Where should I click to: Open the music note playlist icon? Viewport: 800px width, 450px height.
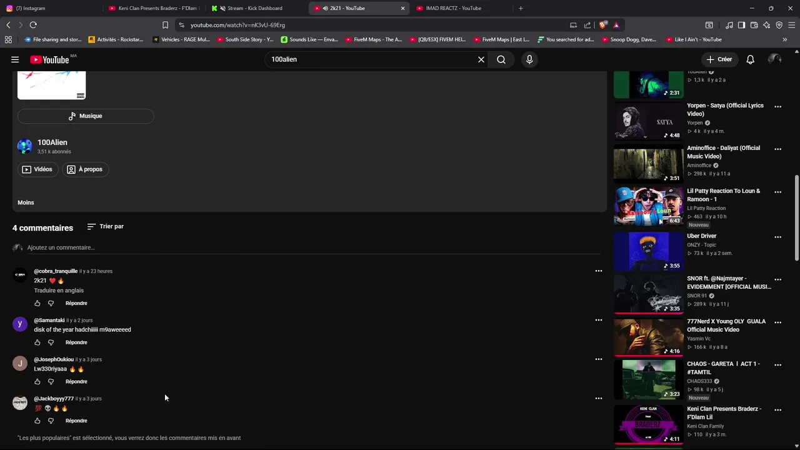tap(729, 25)
